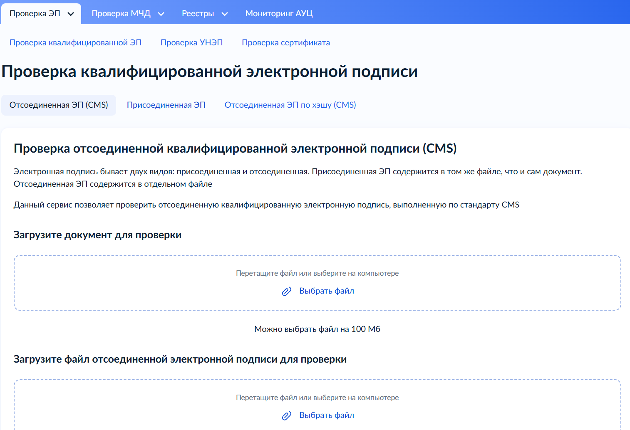This screenshot has width=630, height=430.
Task: Click the paperclip icon in document upload area
Action: 286,291
